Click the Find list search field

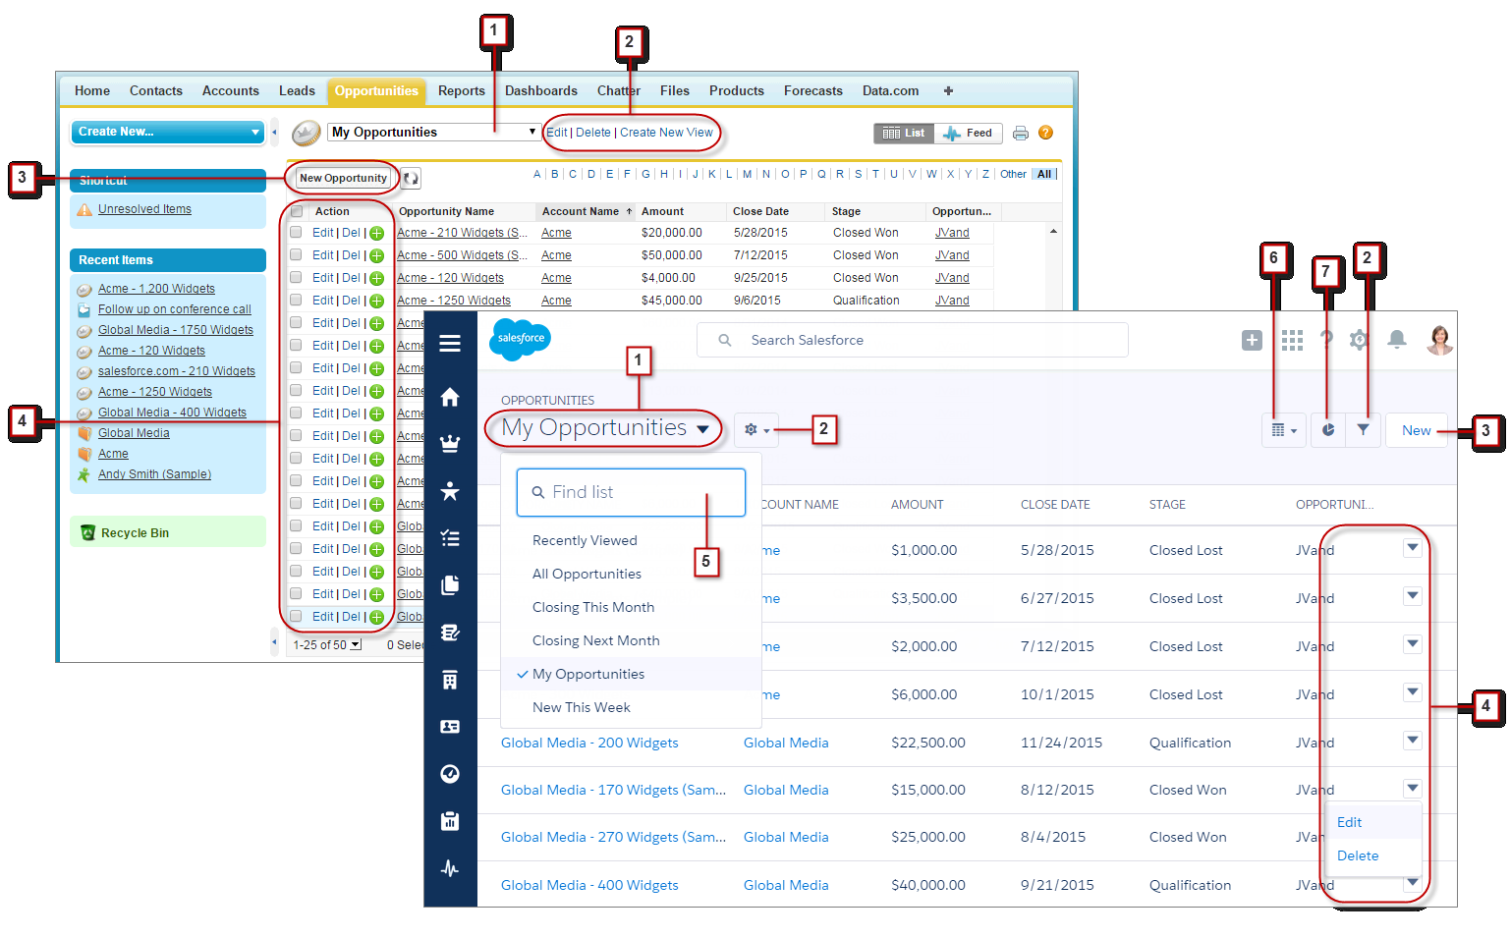631,492
